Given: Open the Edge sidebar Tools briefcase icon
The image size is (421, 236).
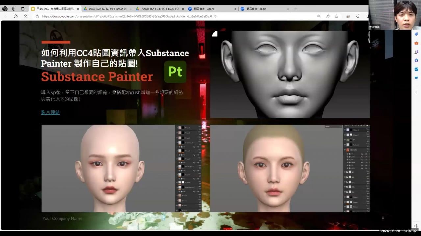Looking at the screenshot, I should (416, 43).
